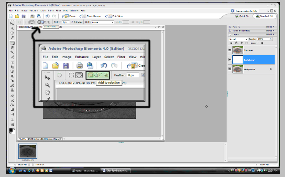
Task: Click the Save disk icon in shortcuts bar
Action: pyautogui.click(x=24, y=16)
